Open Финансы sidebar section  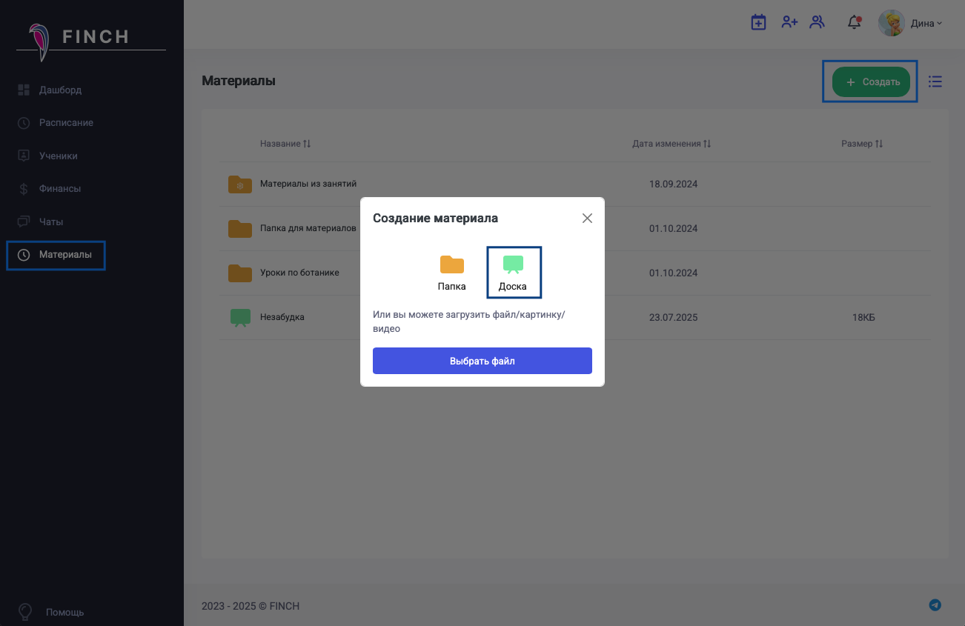tap(59, 188)
